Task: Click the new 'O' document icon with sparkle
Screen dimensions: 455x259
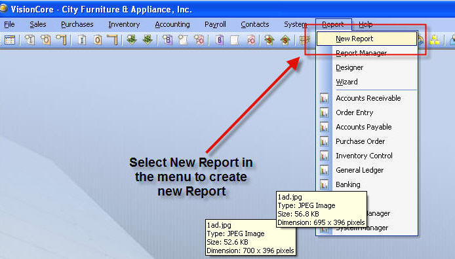Action: pyautogui.click(x=45, y=40)
